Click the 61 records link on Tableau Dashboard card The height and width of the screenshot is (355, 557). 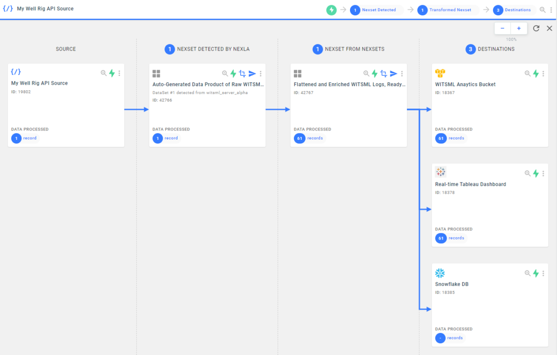(x=450, y=238)
